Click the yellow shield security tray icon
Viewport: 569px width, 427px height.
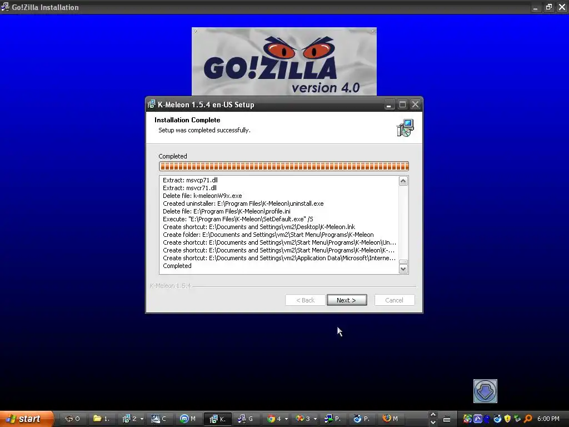(508, 419)
